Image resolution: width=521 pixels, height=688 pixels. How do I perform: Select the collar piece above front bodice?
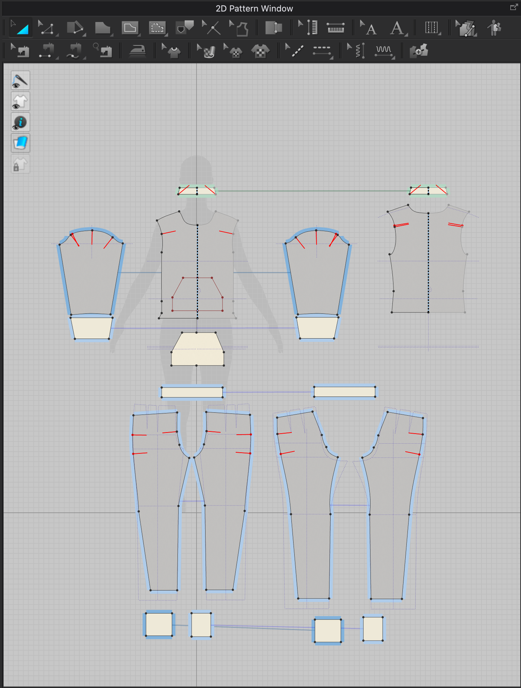pyautogui.click(x=197, y=191)
